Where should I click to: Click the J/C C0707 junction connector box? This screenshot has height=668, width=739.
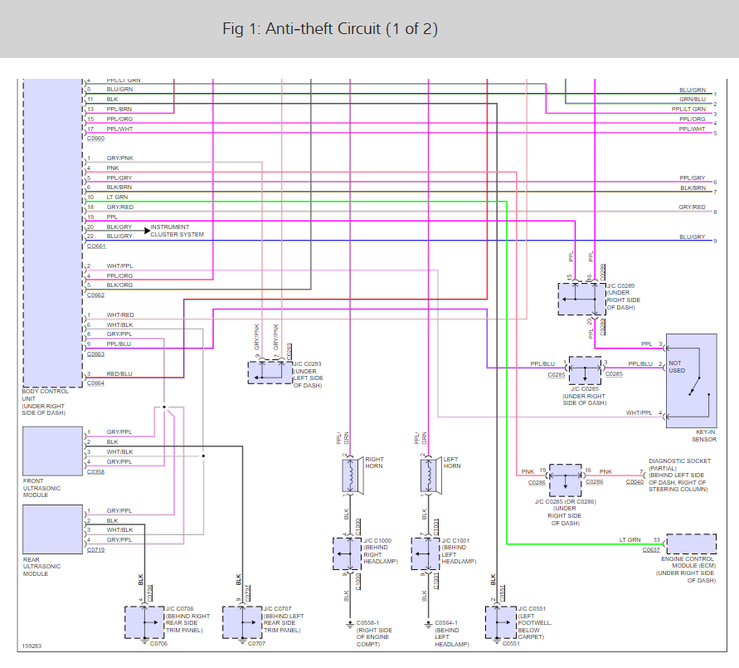242,622
